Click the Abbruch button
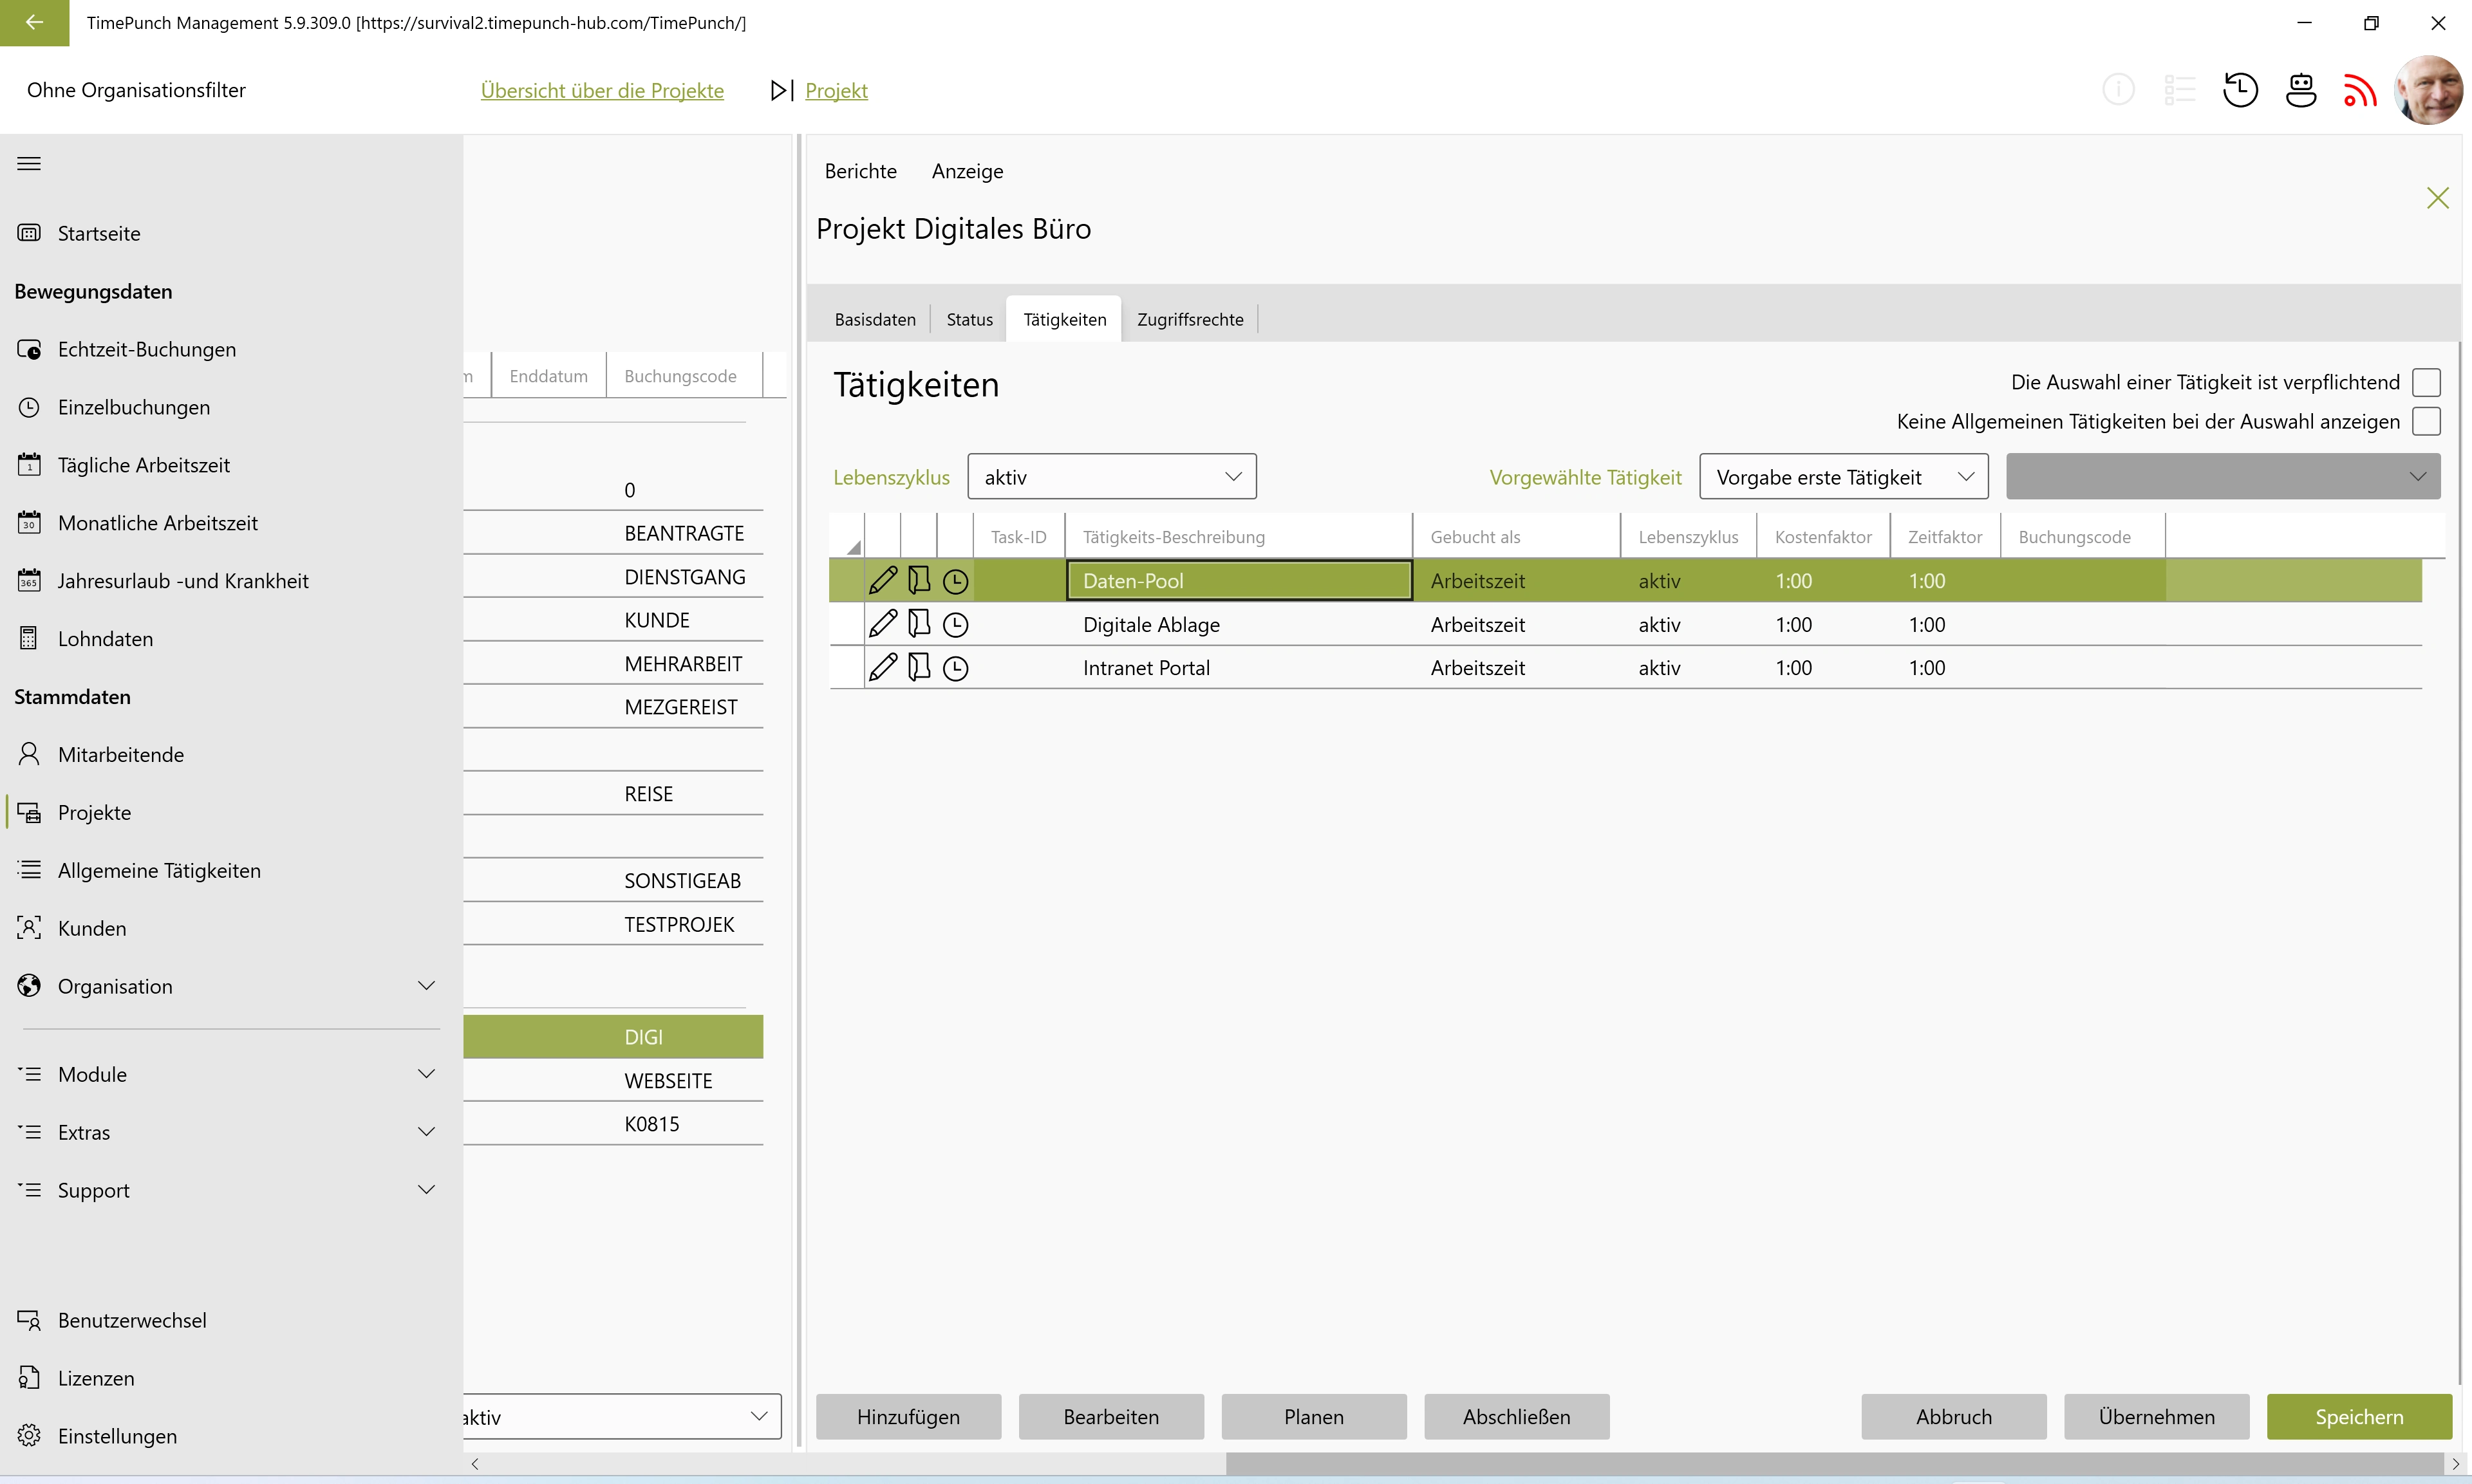Image resolution: width=2472 pixels, height=1484 pixels. coord(1954,1417)
